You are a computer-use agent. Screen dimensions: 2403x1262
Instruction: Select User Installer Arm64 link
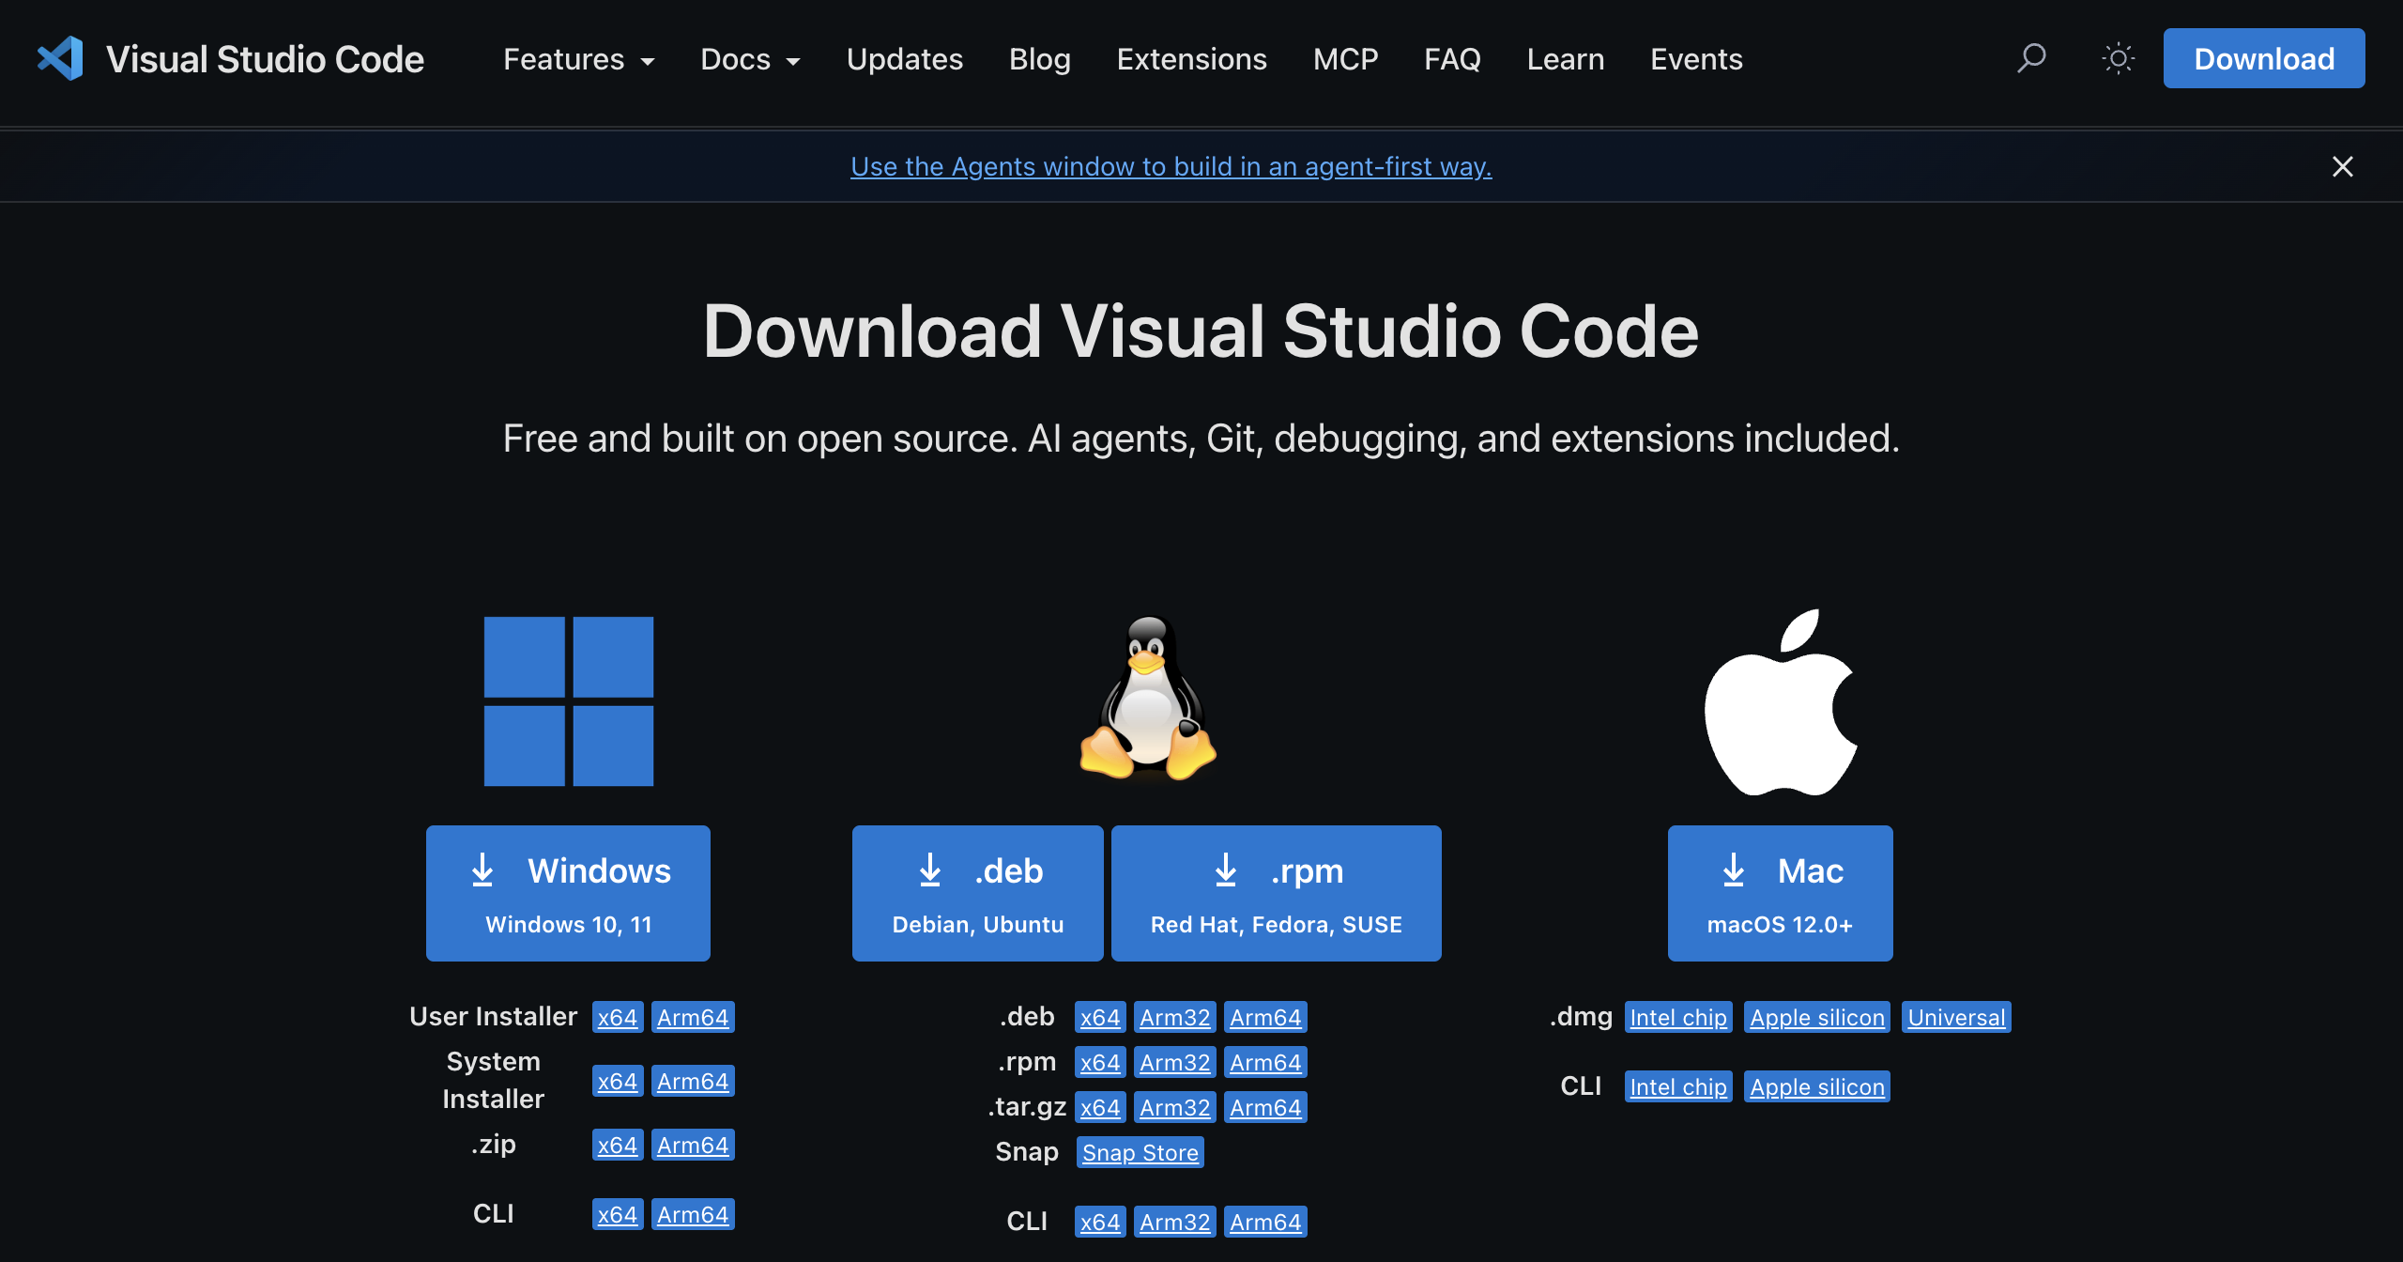(x=693, y=1017)
